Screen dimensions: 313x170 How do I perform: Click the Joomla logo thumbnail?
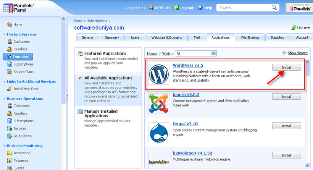click(x=159, y=104)
